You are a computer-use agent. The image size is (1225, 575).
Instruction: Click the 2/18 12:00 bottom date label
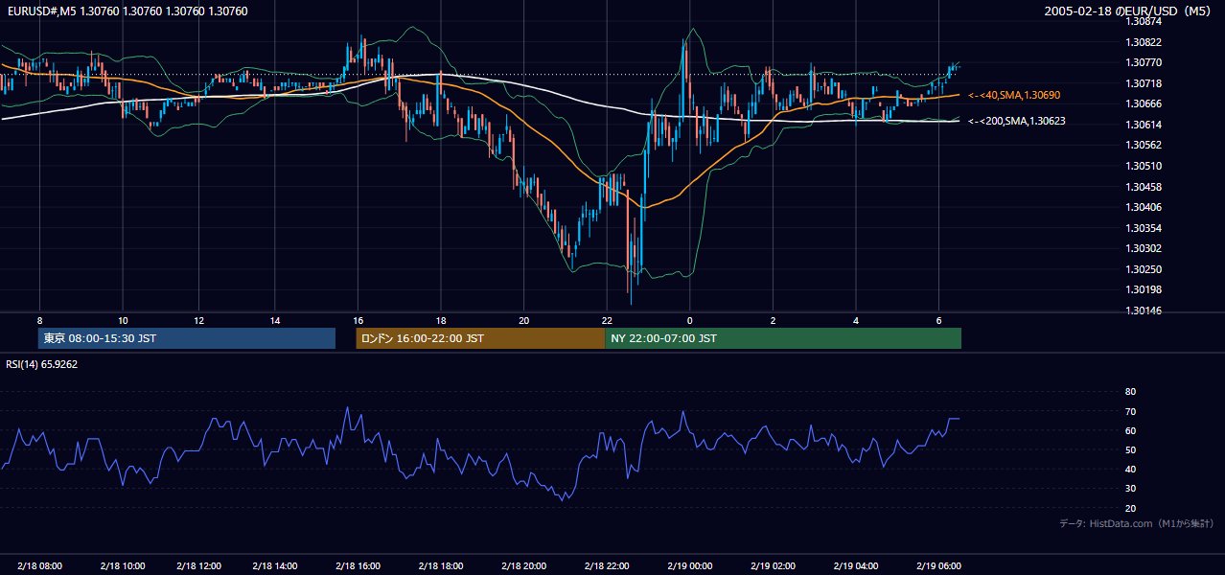pyautogui.click(x=198, y=565)
